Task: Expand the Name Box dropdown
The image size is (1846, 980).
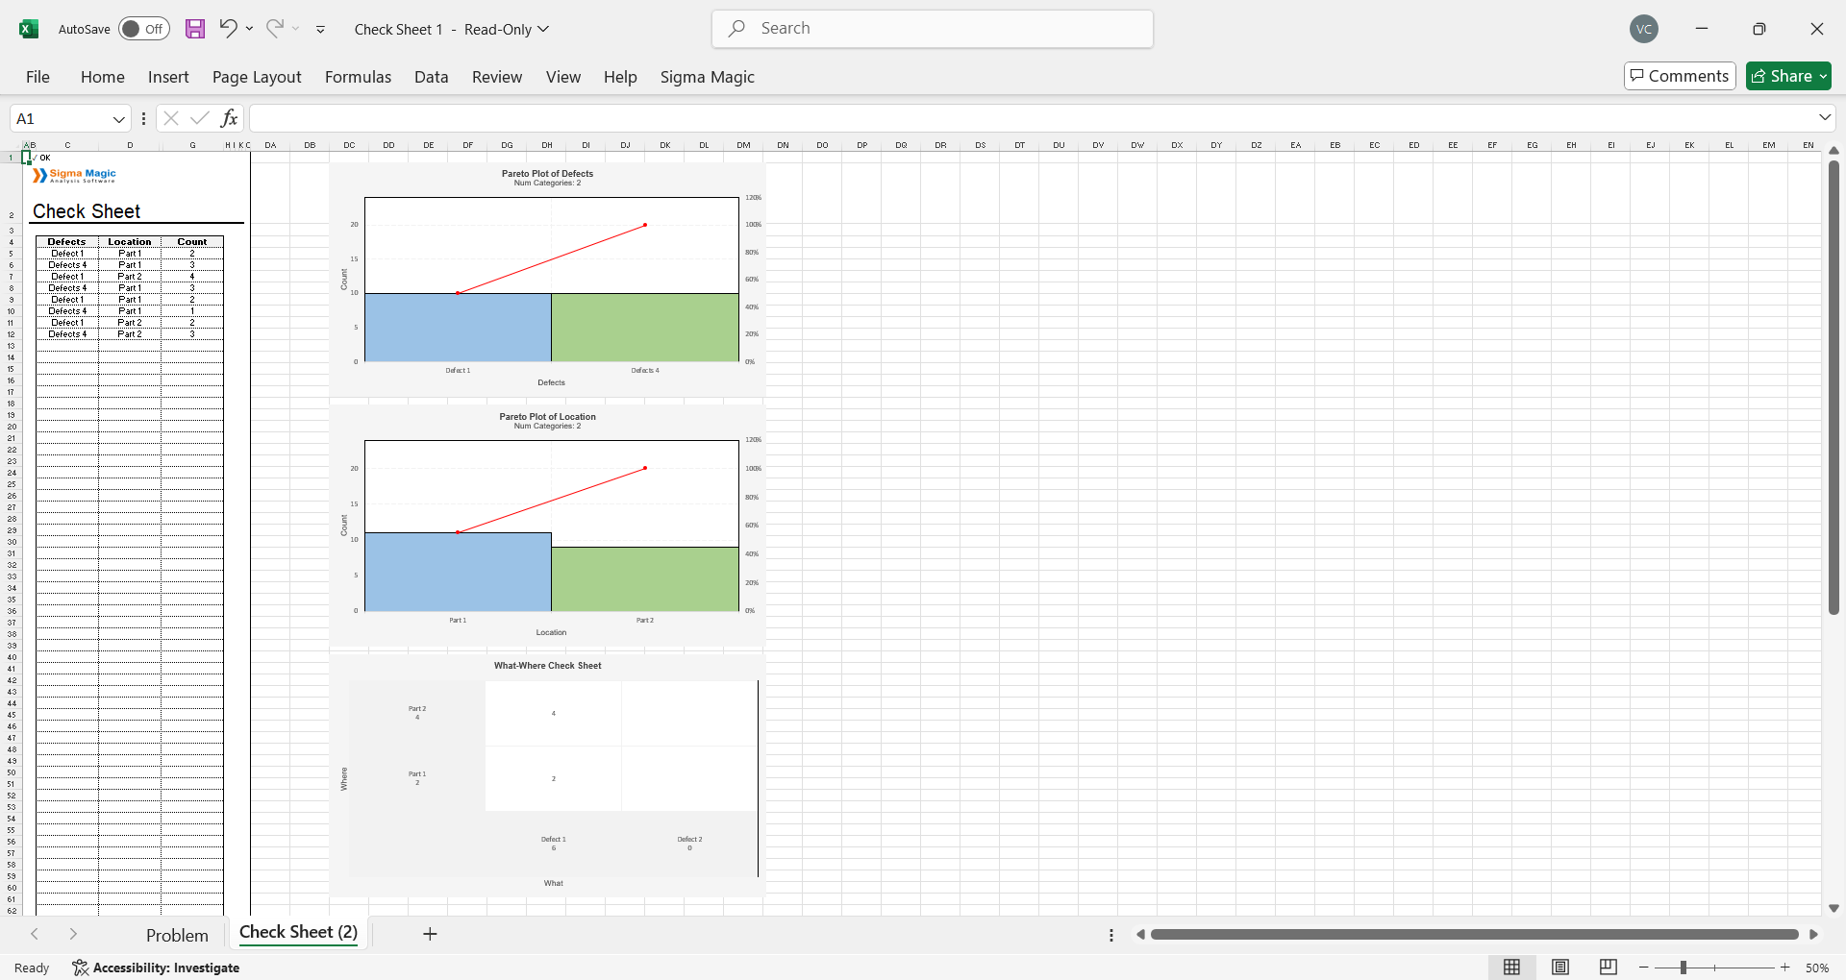Action: click(x=119, y=119)
